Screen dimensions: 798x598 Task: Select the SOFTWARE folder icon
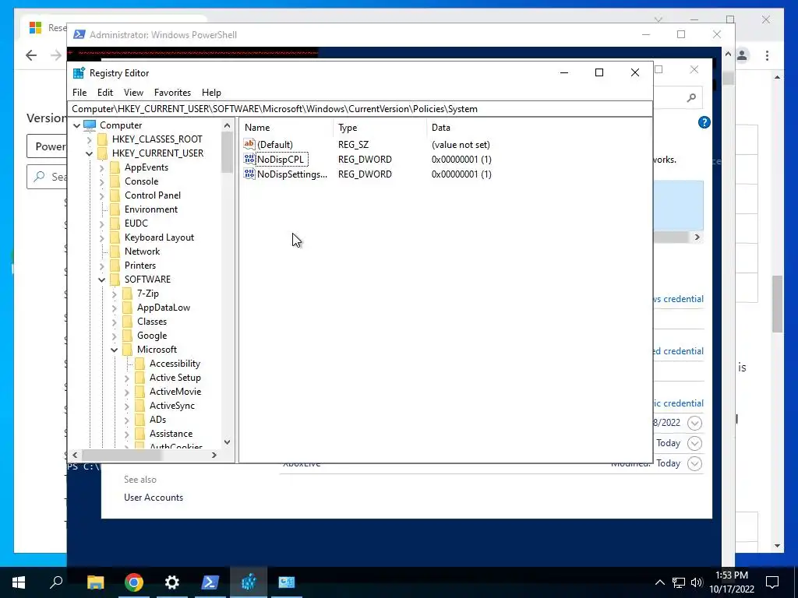[x=115, y=280]
